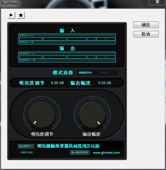Click the 模式选择 mode selection label
This screenshot has height=170, width=166.
click(63, 73)
